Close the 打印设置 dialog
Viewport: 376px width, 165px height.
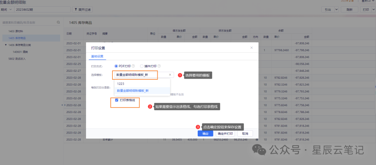click(x=252, y=48)
